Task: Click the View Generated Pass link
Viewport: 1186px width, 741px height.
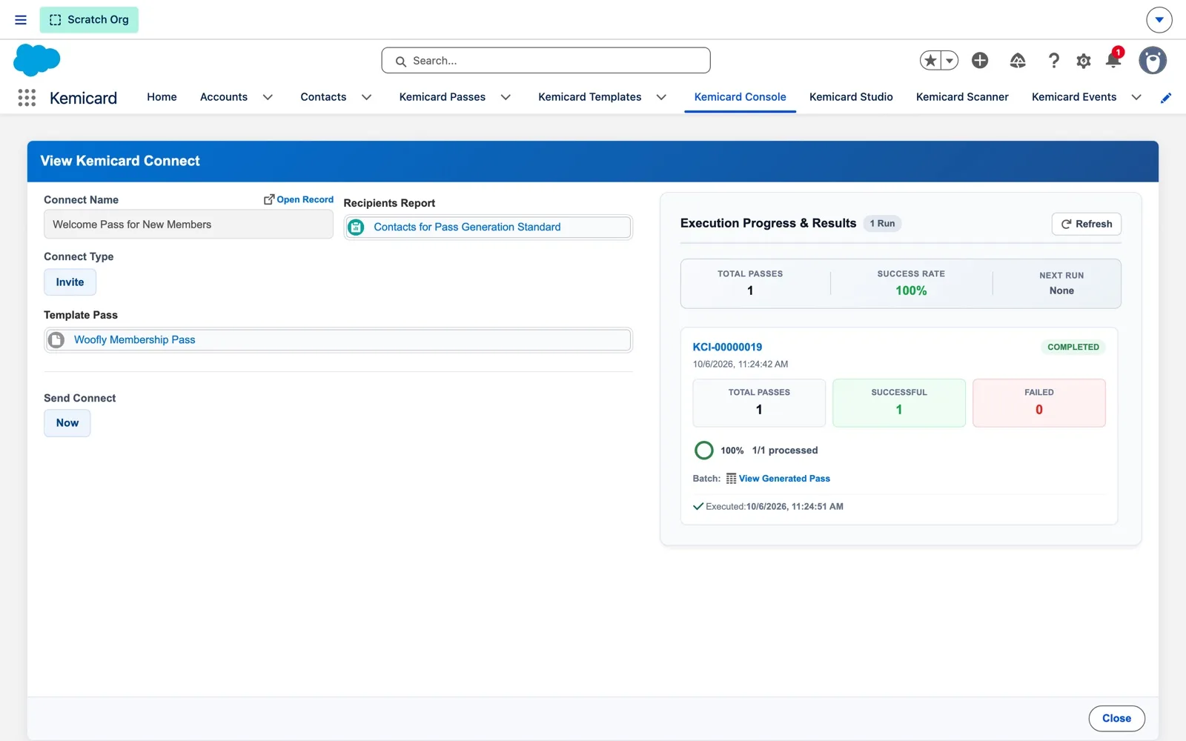Action: (x=784, y=479)
